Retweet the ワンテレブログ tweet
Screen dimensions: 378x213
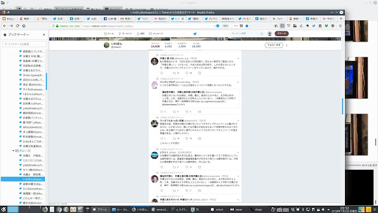(175, 112)
